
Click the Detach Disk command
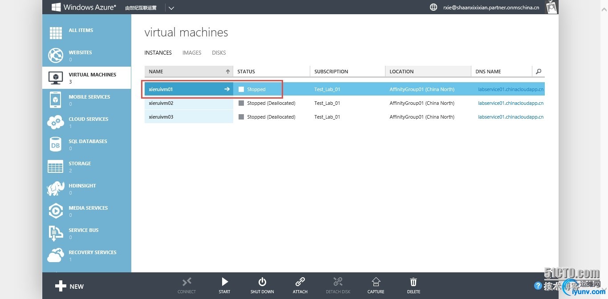[338, 285]
